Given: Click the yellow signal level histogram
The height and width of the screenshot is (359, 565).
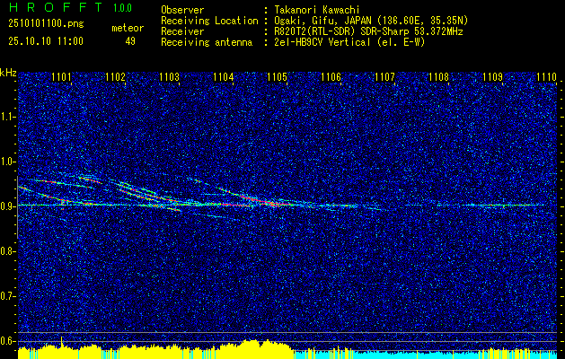Looking at the screenshot, I should pyautogui.click(x=156, y=351).
